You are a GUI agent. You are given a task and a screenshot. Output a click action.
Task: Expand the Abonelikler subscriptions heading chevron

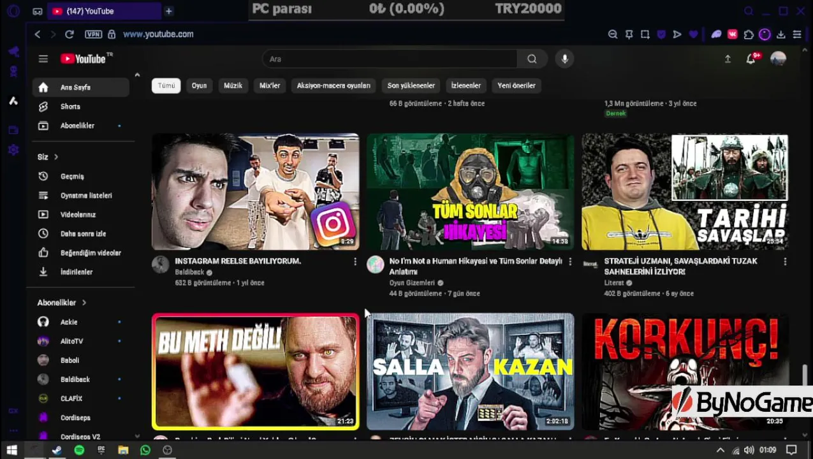84,303
